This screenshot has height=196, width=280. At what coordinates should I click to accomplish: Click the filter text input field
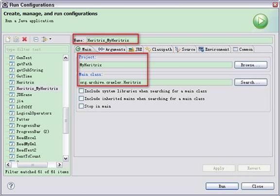[x=37, y=49]
